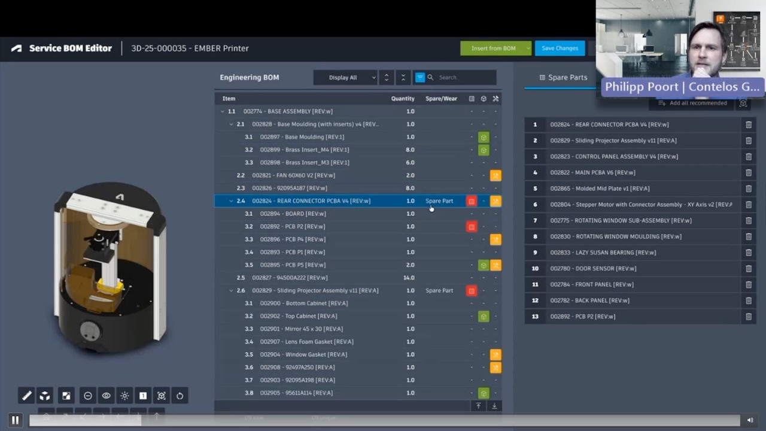Jump to bottom of BOM list arrow
This screenshot has height=431, width=766.
tap(494, 406)
